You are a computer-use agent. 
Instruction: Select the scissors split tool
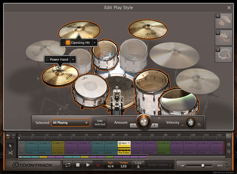[x=11, y=153]
